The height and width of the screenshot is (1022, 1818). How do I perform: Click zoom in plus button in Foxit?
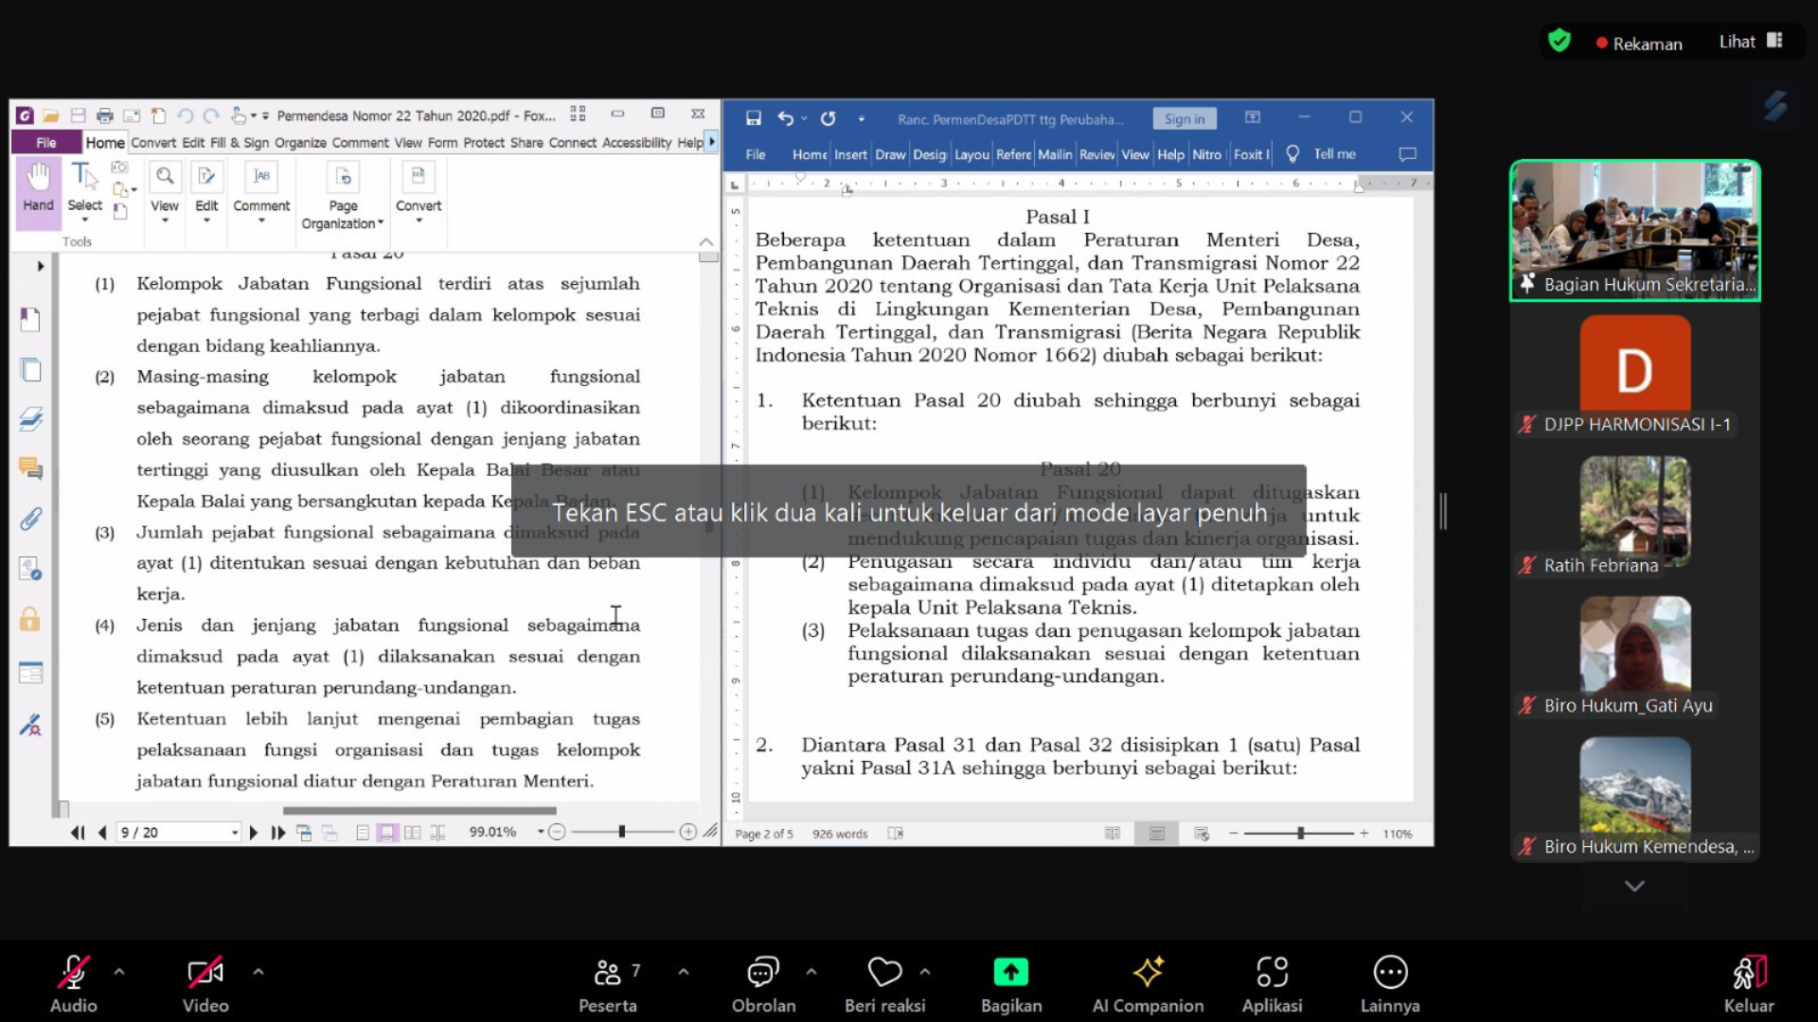point(688,832)
